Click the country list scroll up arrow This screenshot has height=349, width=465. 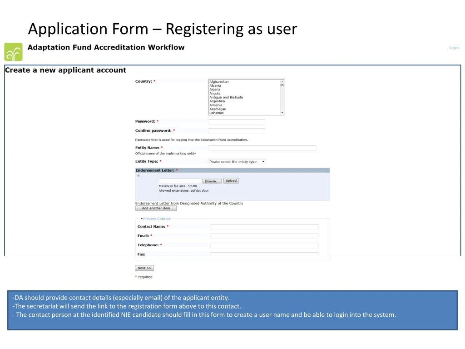click(282, 82)
